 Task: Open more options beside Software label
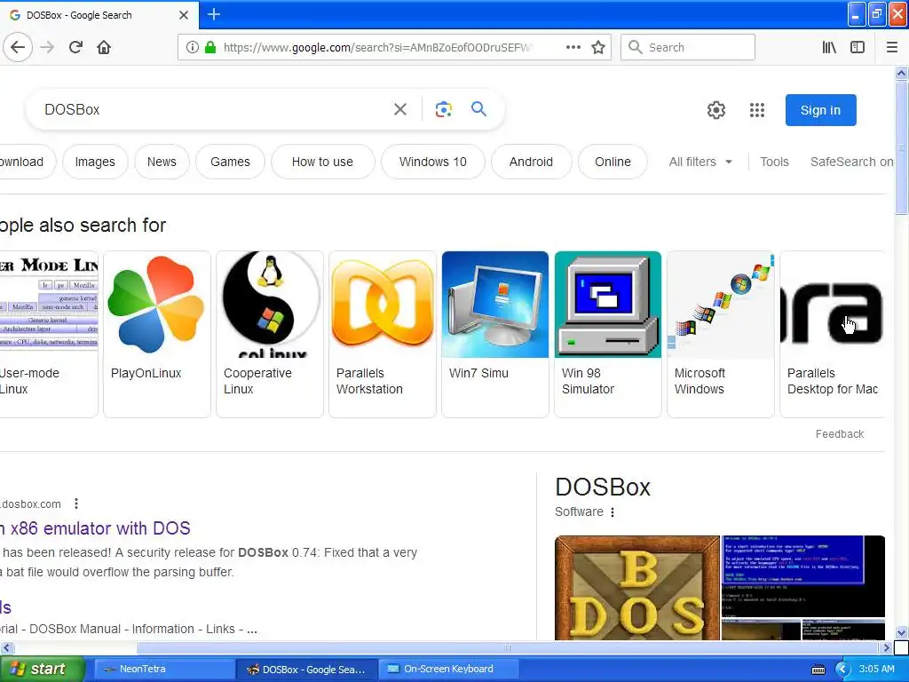(x=613, y=512)
